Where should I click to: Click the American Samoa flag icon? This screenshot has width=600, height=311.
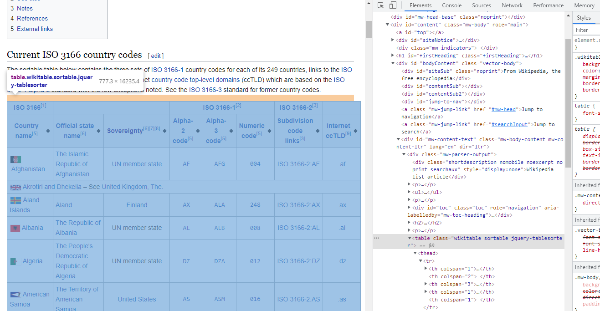(x=15, y=295)
